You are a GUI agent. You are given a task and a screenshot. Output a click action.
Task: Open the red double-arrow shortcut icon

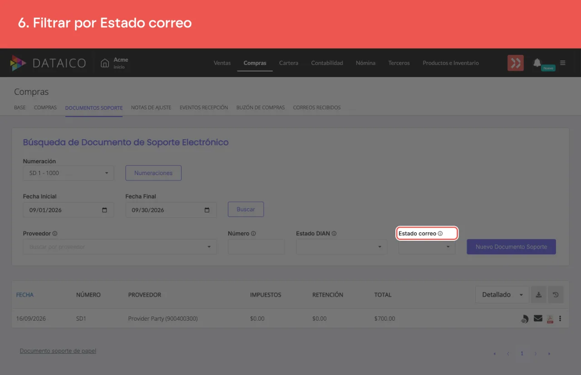click(x=516, y=63)
